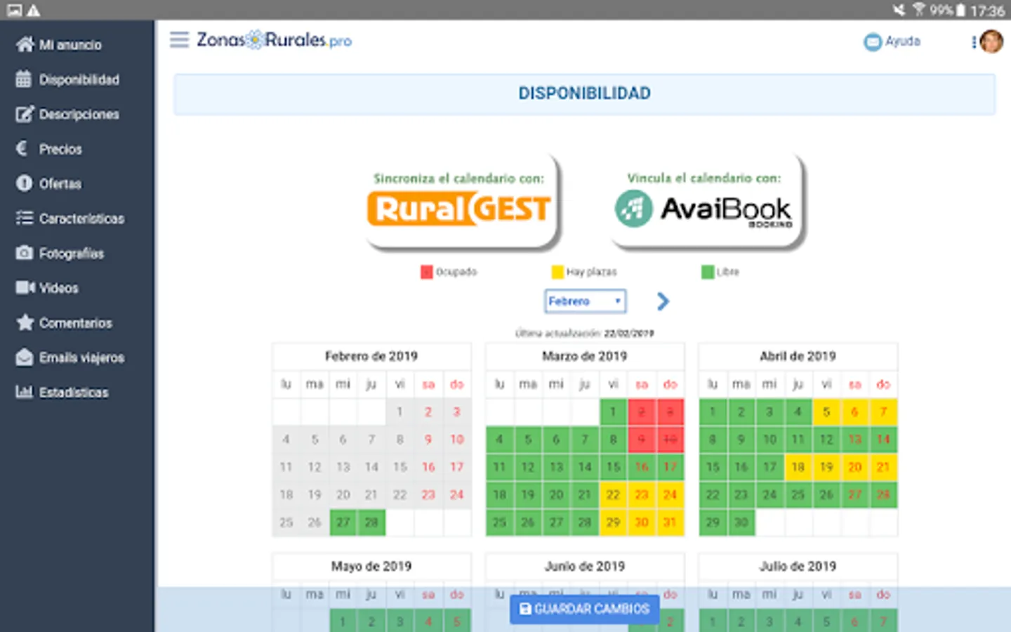Screen dimensions: 1011x632
Task: Click the Abril de 2019 month title
Action: tap(798, 356)
